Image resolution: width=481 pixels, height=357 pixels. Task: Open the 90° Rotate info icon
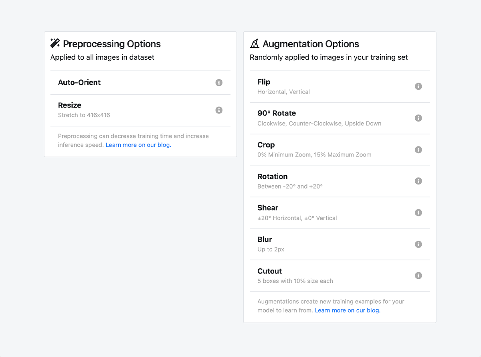point(418,118)
